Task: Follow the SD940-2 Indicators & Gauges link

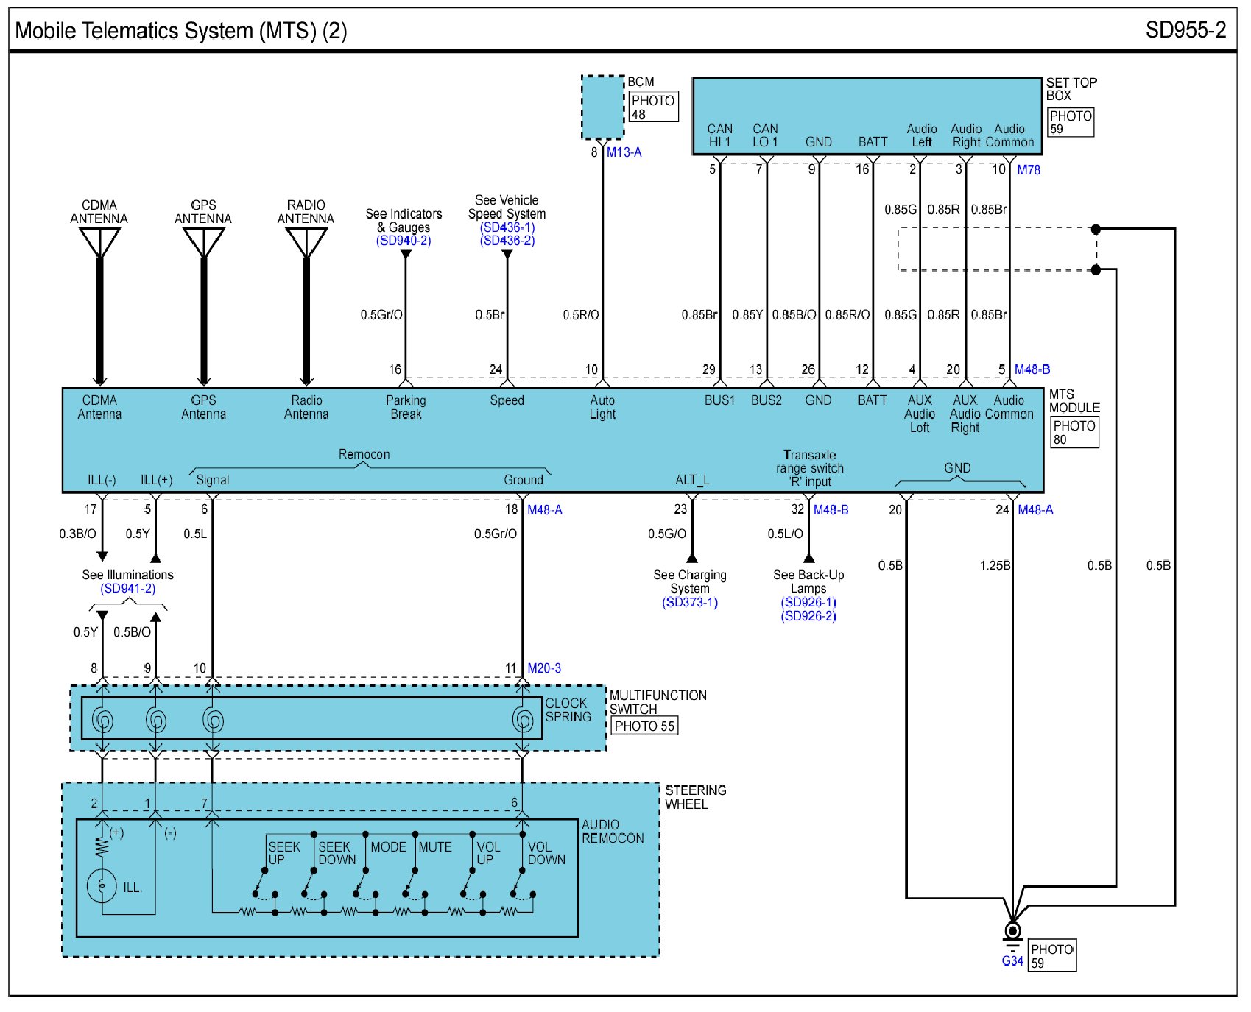Action: point(404,241)
